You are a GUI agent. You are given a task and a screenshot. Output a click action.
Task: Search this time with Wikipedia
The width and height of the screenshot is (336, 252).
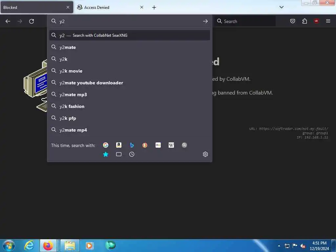coord(171,145)
